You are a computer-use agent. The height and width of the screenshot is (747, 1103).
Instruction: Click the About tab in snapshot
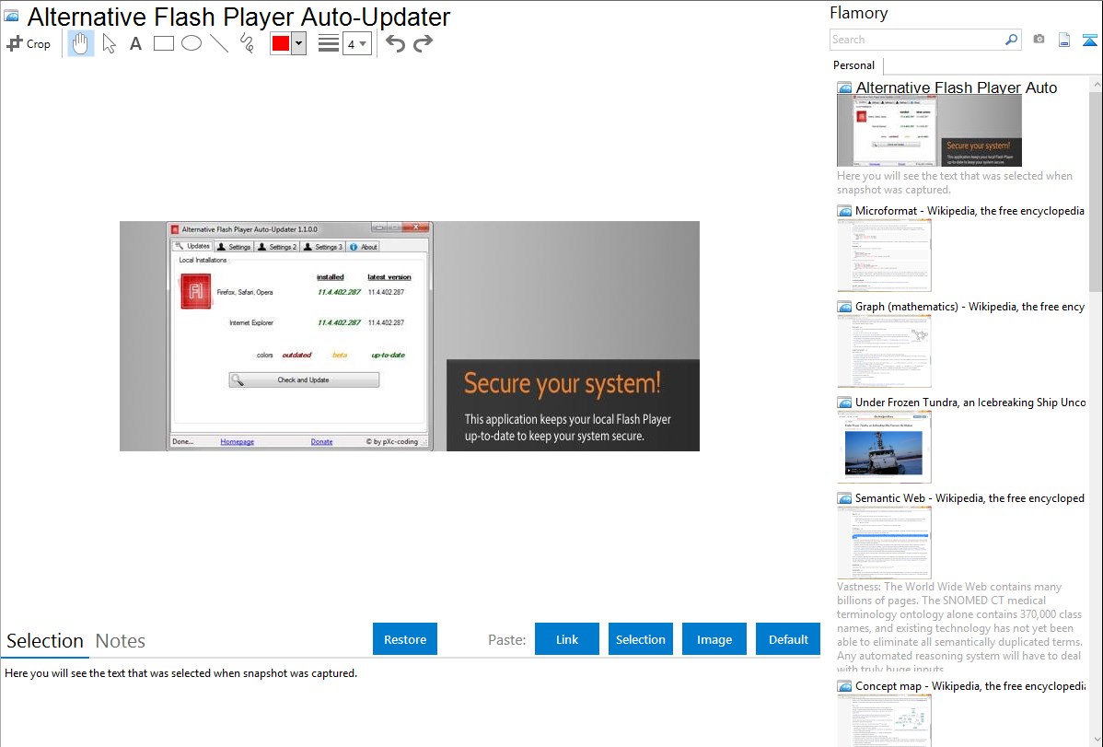click(364, 247)
